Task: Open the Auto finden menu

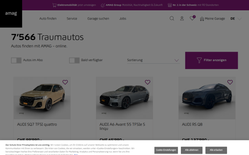Action: (x=48, y=19)
